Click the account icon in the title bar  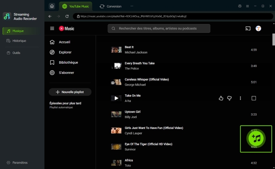click(240, 6)
